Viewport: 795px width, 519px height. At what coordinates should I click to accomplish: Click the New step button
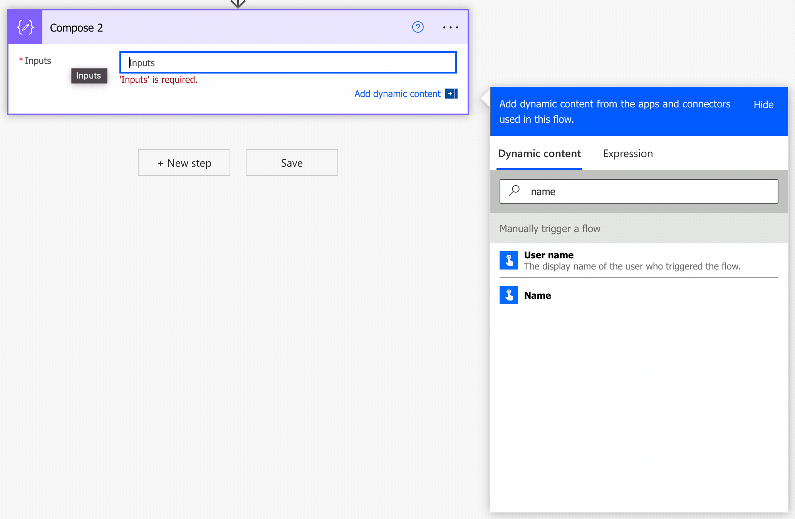pos(184,163)
